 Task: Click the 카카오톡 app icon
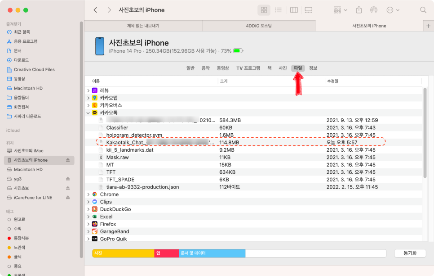pyautogui.click(x=95, y=113)
